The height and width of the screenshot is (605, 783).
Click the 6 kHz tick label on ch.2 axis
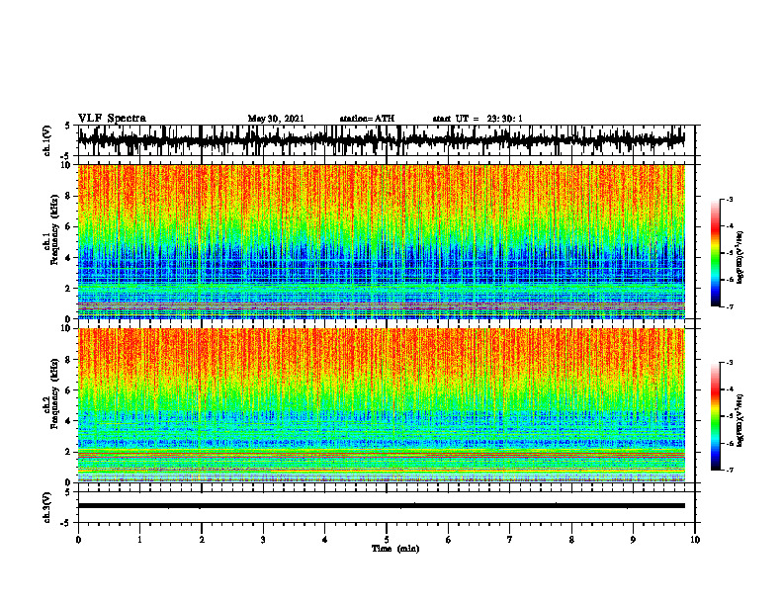pos(68,389)
